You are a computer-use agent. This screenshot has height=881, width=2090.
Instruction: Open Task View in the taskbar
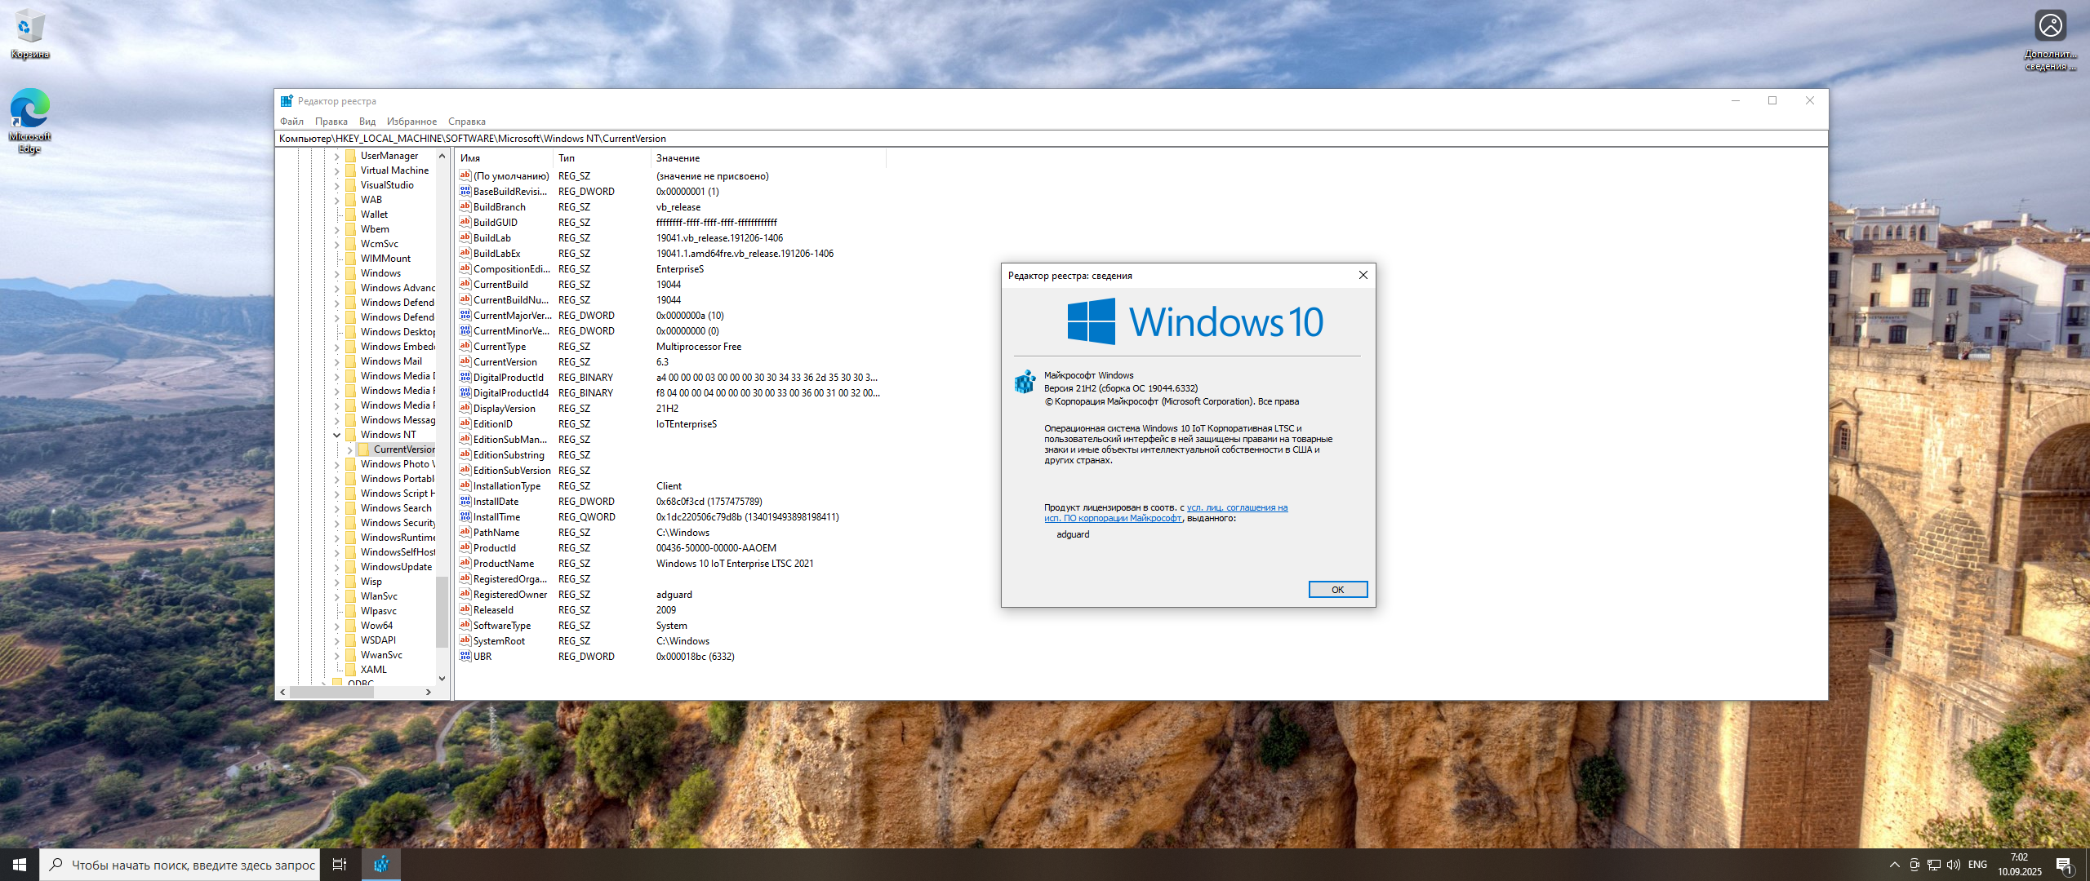pos(340,865)
